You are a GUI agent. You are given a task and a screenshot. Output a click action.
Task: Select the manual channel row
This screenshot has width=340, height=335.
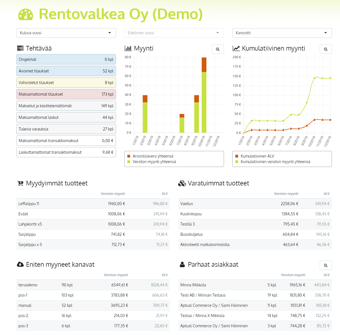93,305
